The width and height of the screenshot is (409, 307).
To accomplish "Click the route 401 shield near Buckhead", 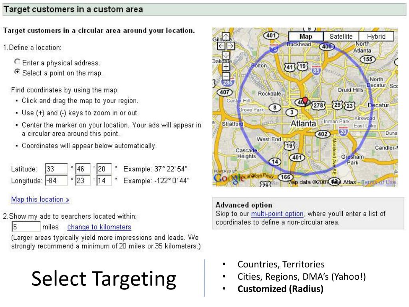I will tap(271, 35).
